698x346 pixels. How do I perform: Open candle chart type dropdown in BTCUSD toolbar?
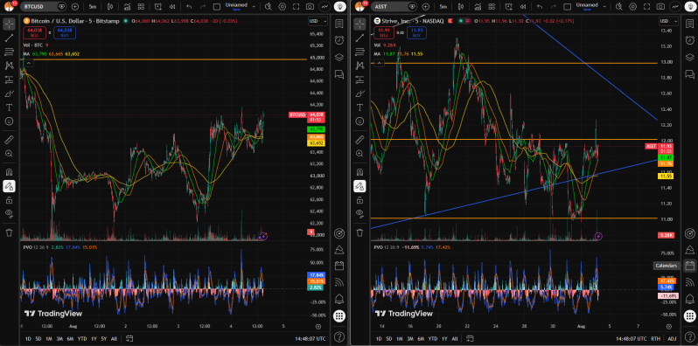[x=110, y=7]
